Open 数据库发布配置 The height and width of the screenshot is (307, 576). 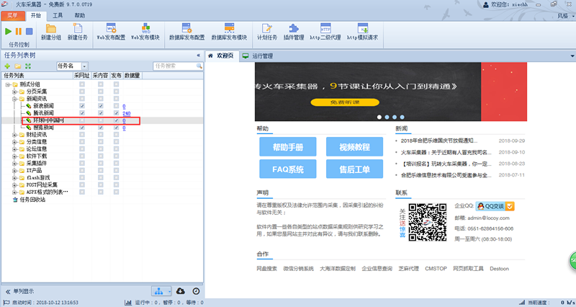tap(186, 32)
